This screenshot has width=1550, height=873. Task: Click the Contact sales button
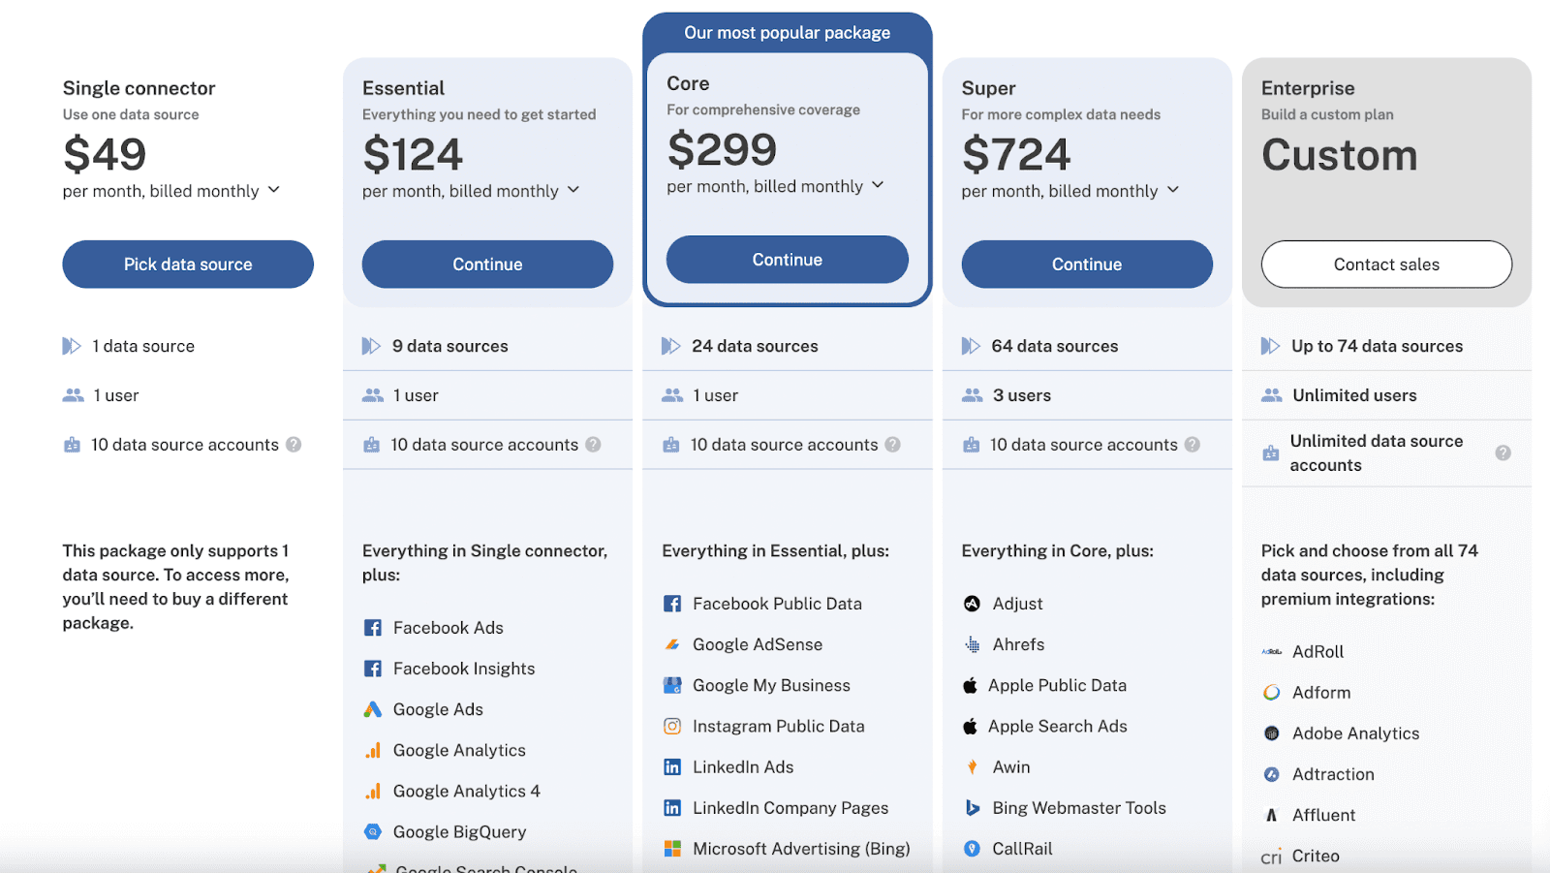coord(1386,265)
